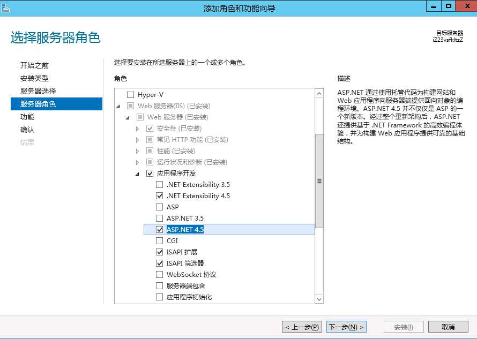
Task: Select 常见 HTTP 功能 (已安装) label
Action: (x=192, y=140)
